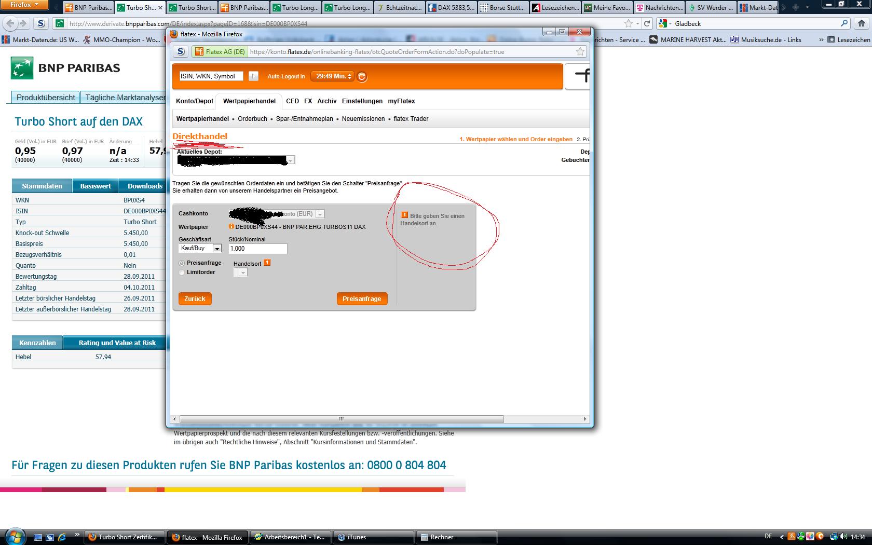Go back using main Firefox back arrow
Image resolution: width=872 pixels, height=545 pixels.
tap(10, 23)
